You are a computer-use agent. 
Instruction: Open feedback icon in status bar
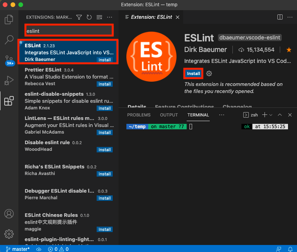pos(279,249)
